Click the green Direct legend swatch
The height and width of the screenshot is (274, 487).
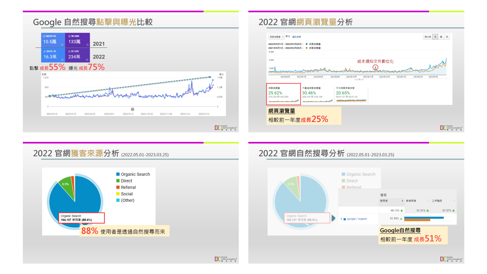118,181
